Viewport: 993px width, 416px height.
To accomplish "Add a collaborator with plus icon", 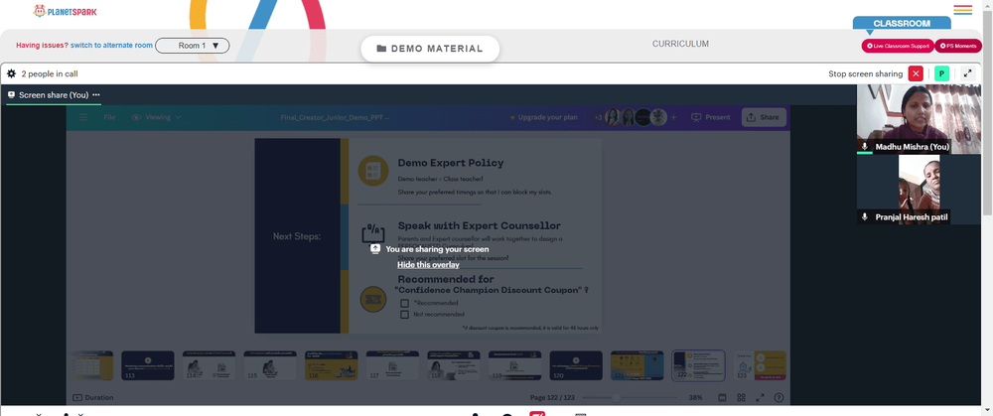I will pos(674,117).
